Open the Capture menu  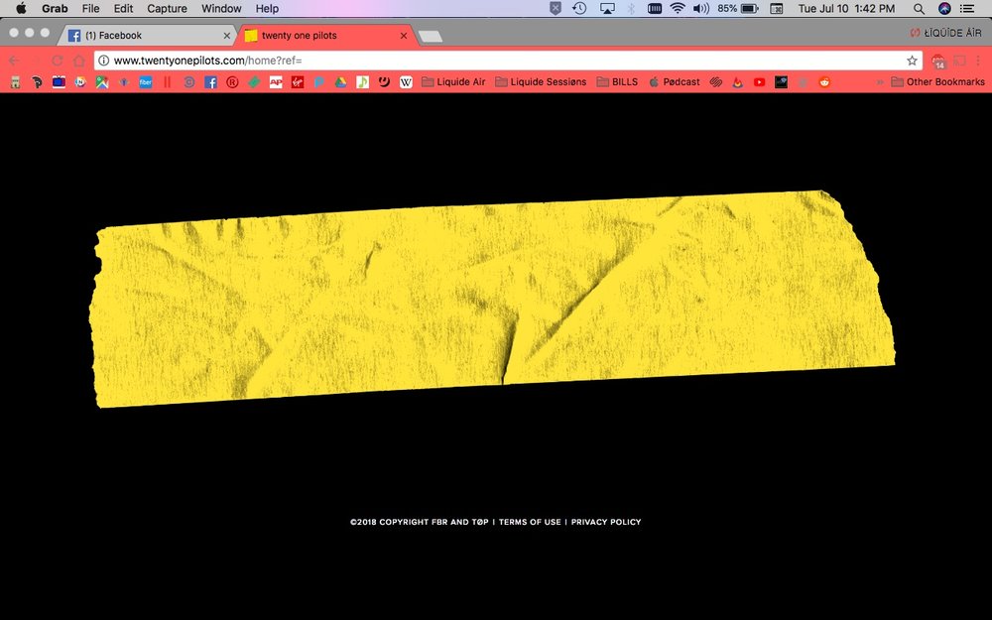coord(166,8)
